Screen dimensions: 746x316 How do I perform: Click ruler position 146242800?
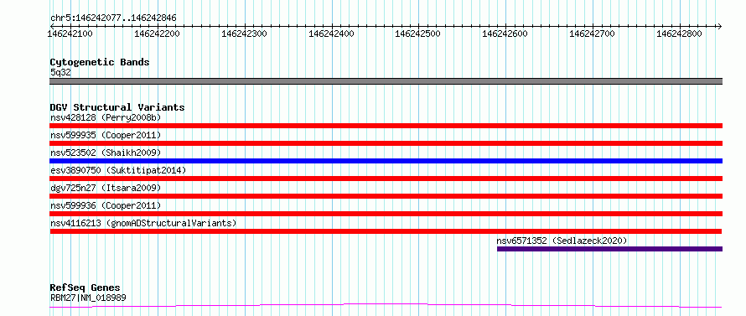pos(679,34)
